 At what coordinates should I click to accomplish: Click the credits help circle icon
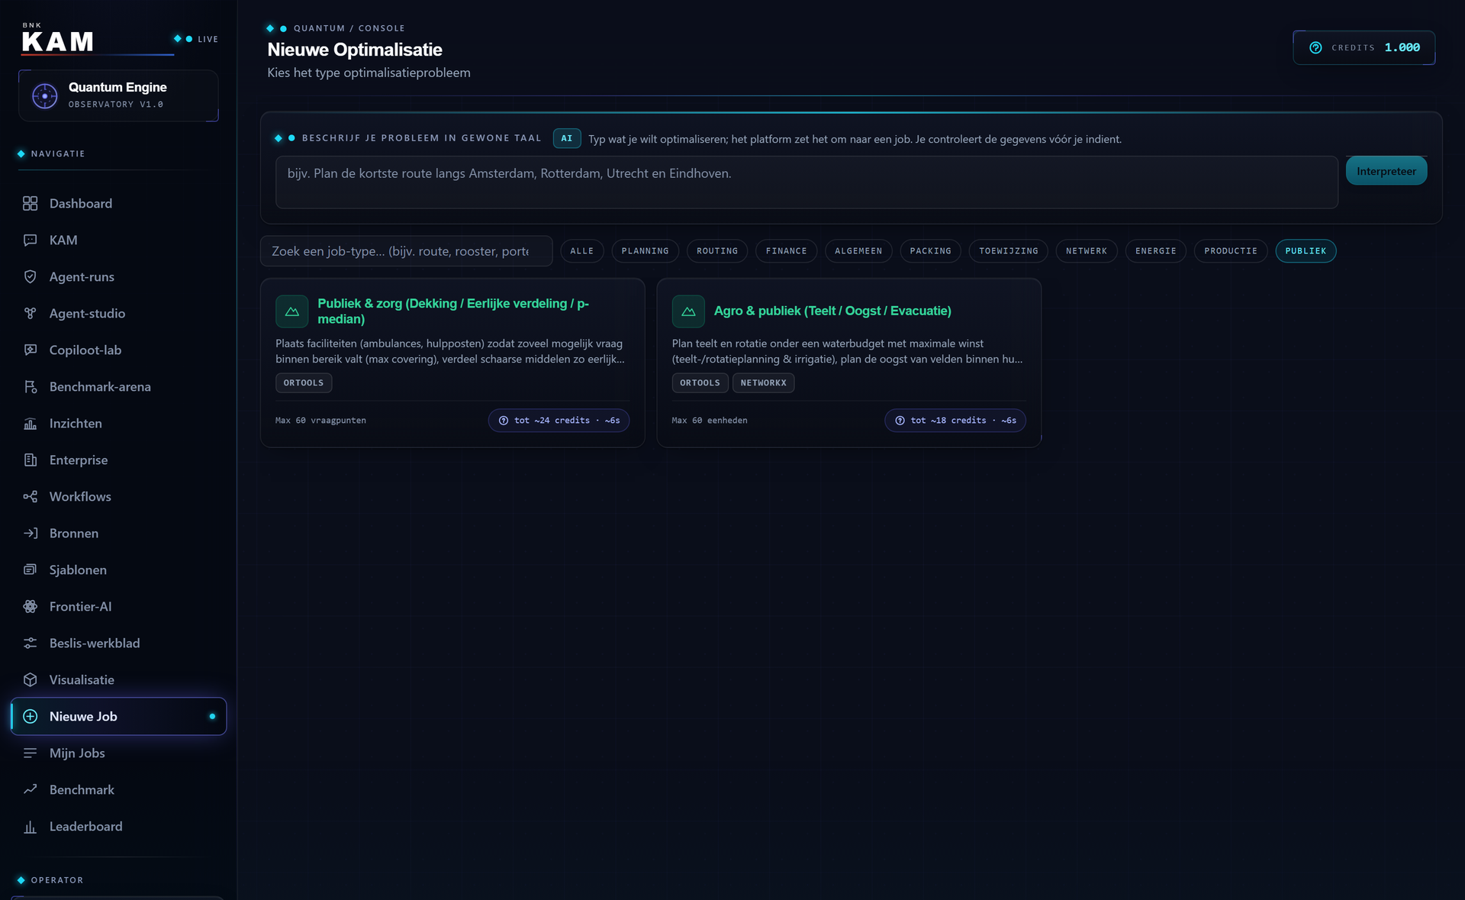click(x=1315, y=47)
